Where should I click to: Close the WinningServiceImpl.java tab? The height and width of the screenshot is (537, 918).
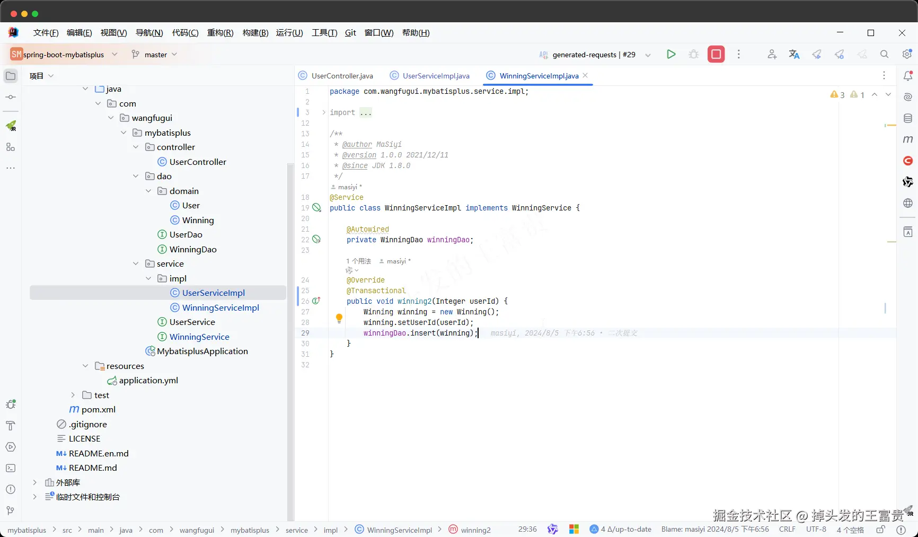click(585, 75)
